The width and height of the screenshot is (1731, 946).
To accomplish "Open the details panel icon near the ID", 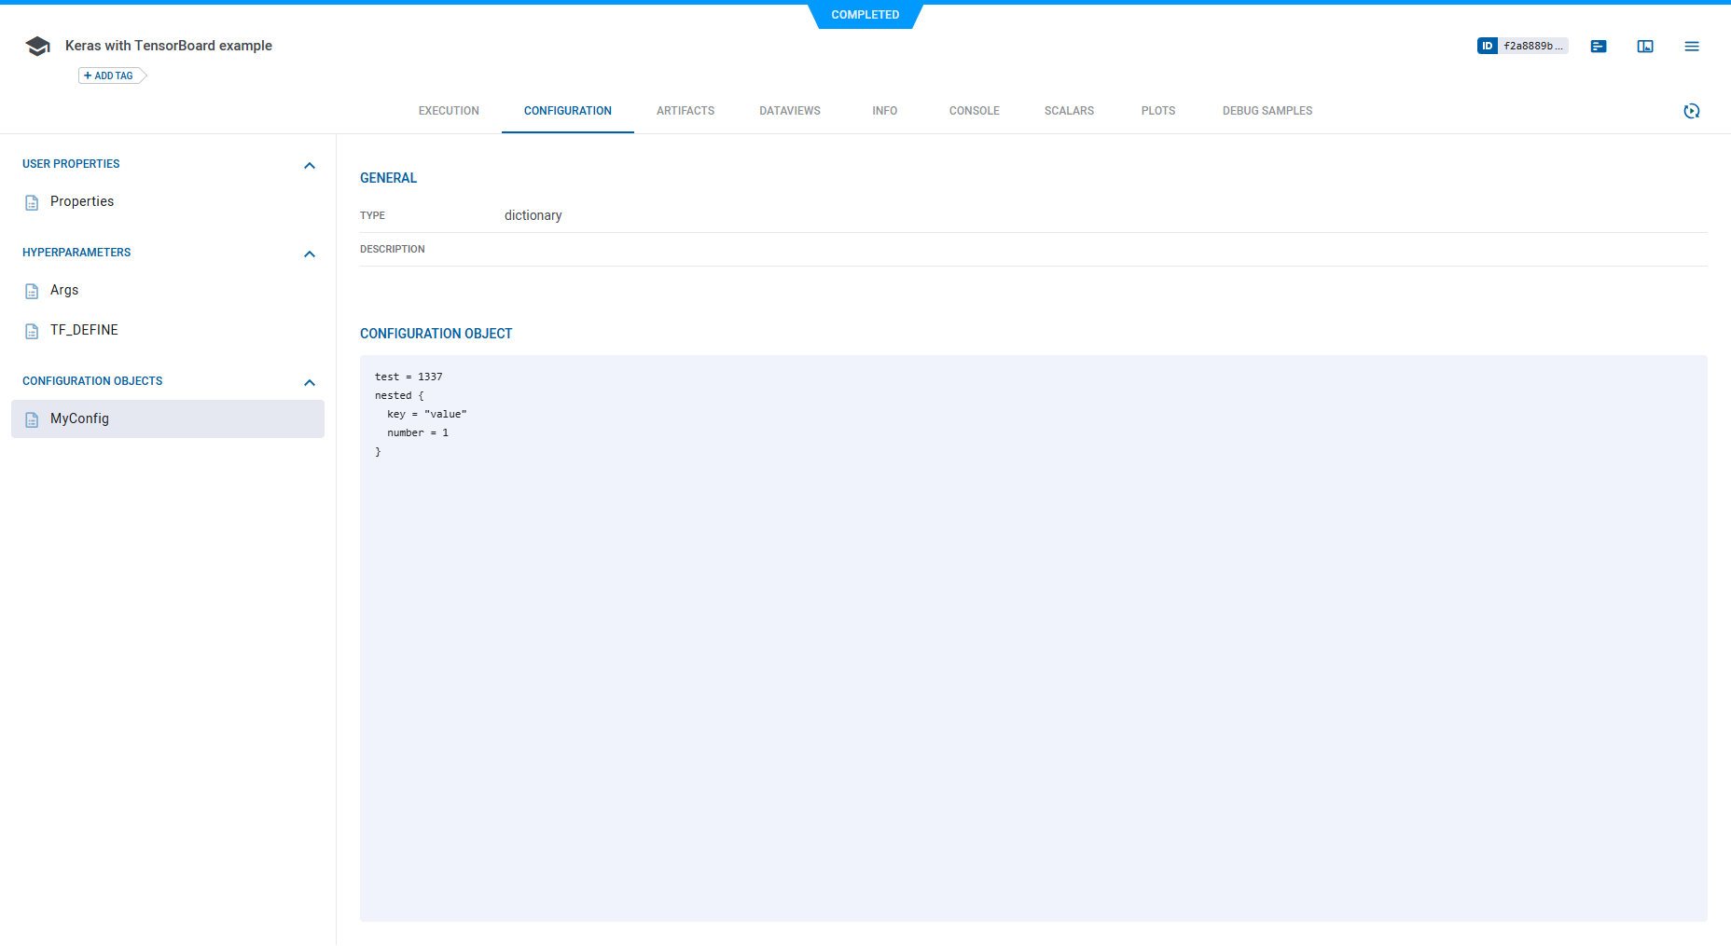I will (1599, 46).
